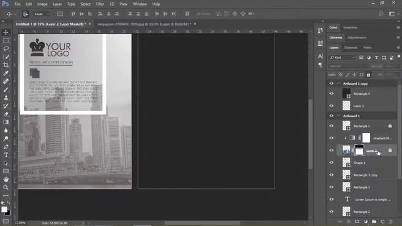Click the add layer mask button
This screenshot has width=402, height=226.
click(357, 222)
